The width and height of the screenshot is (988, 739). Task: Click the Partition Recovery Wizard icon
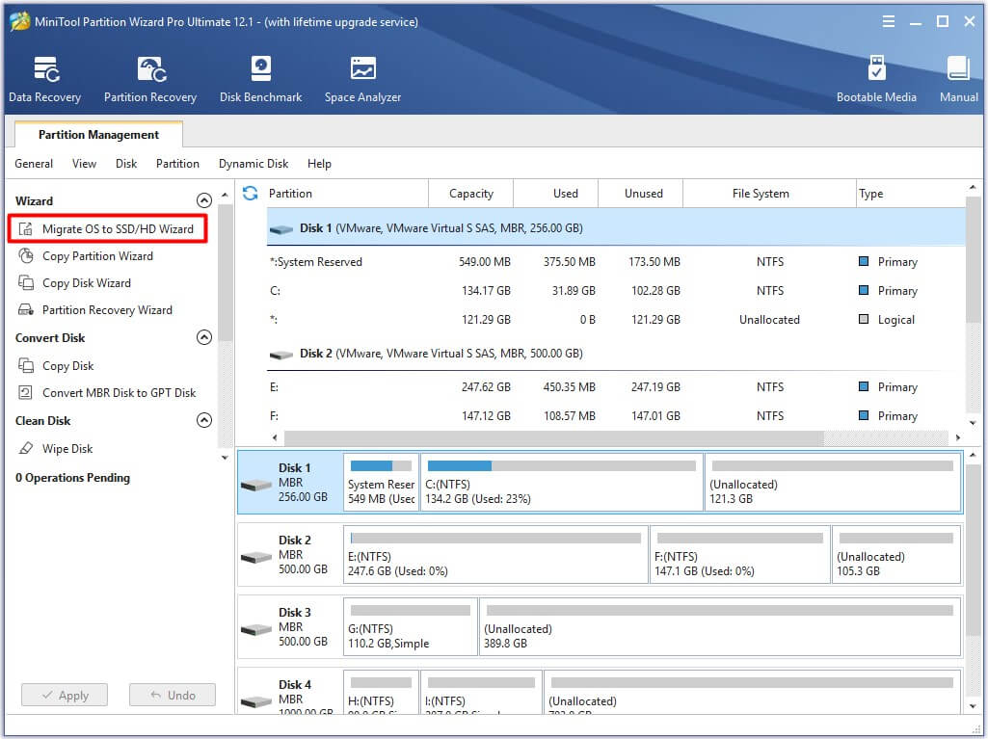click(26, 310)
